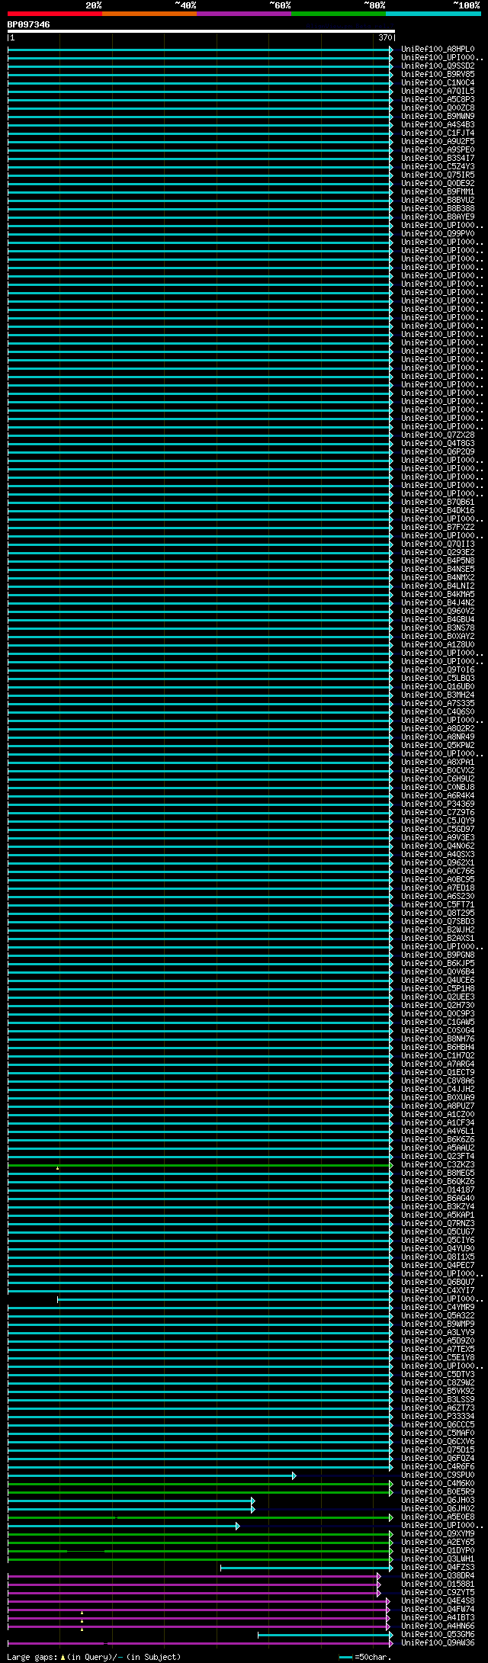
Task: Select hit label UniRef100_Q8I1X5
Action: (x=438, y=1257)
